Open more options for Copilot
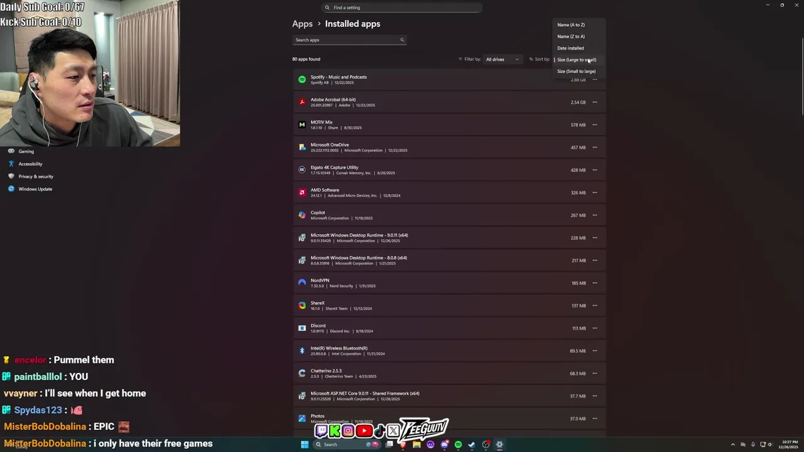This screenshot has width=804, height=452. (595, 215)
